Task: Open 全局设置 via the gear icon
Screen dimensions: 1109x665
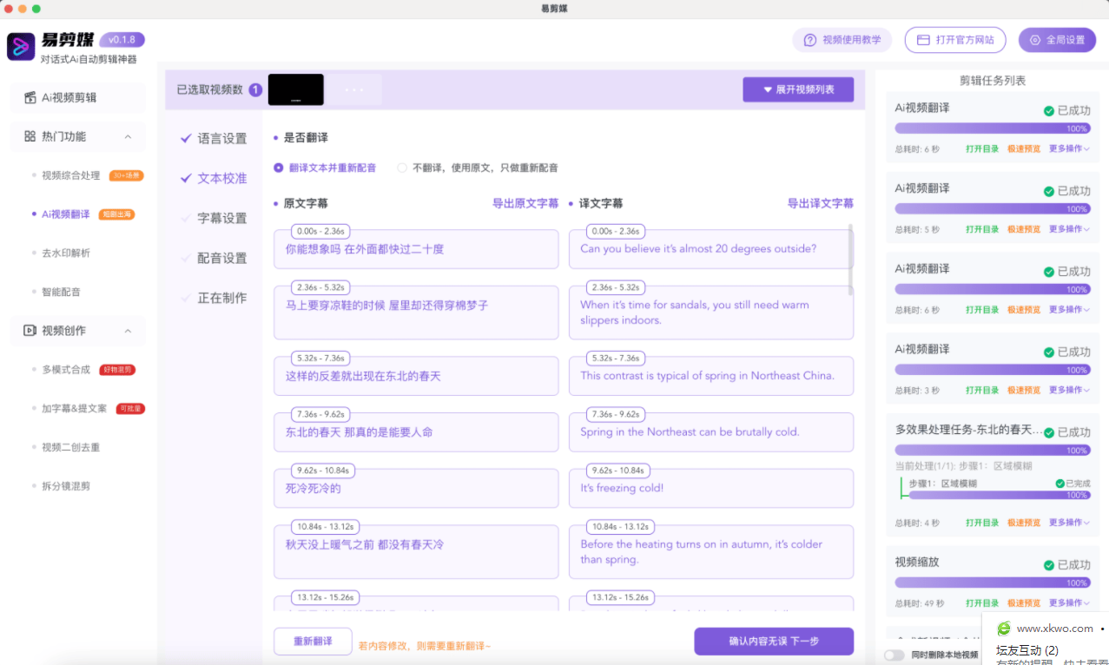Action: click(x=1033, y=40)
